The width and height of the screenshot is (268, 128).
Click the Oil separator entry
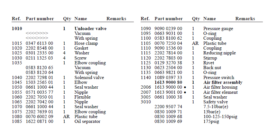click(x=87, y=121)
